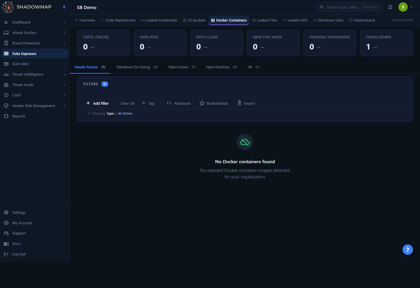The width and height of the screenshot is (420, 288).
Task: Click the Bookmarked star icon
Action: [x=202, y=103]
